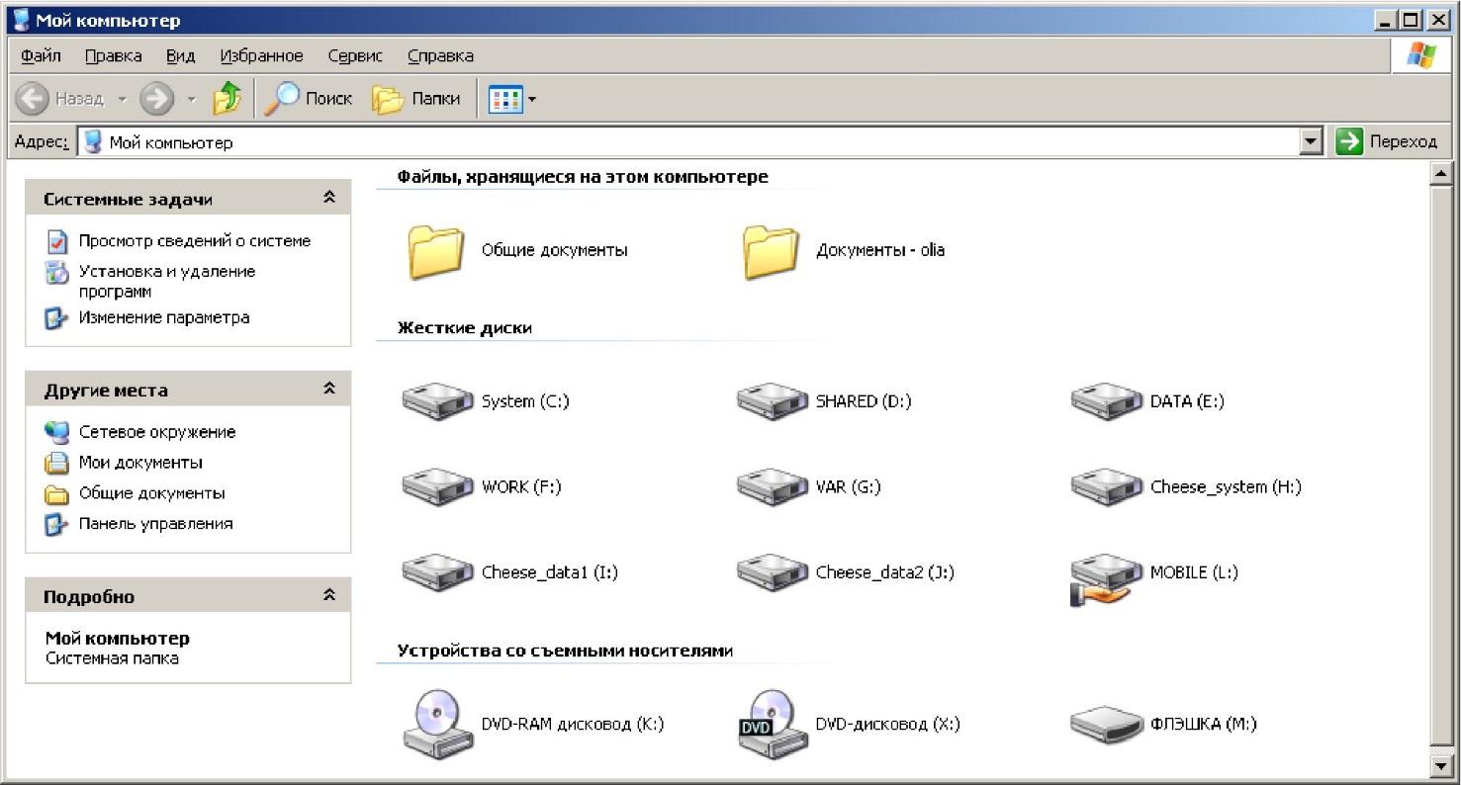Open Общие документы sidebar link
Screen dimensions: 1461x785
151,493
